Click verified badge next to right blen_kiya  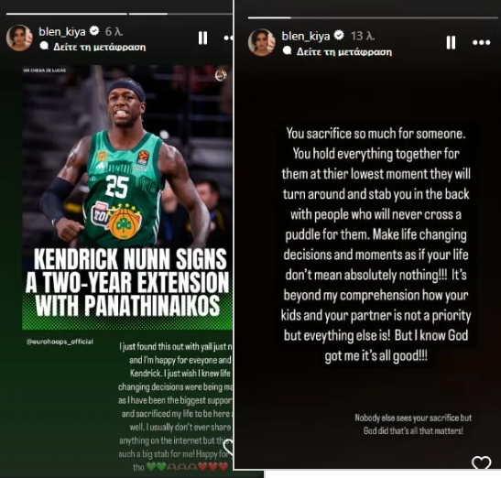(339, 35)
